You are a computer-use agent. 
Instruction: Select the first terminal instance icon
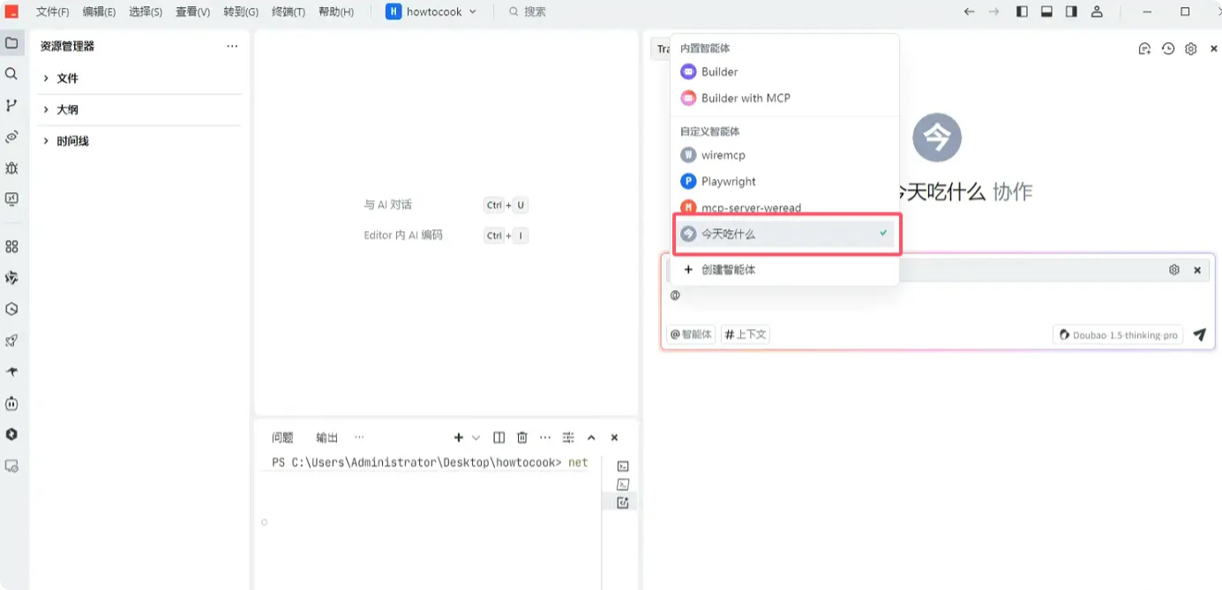coord(623,466)
